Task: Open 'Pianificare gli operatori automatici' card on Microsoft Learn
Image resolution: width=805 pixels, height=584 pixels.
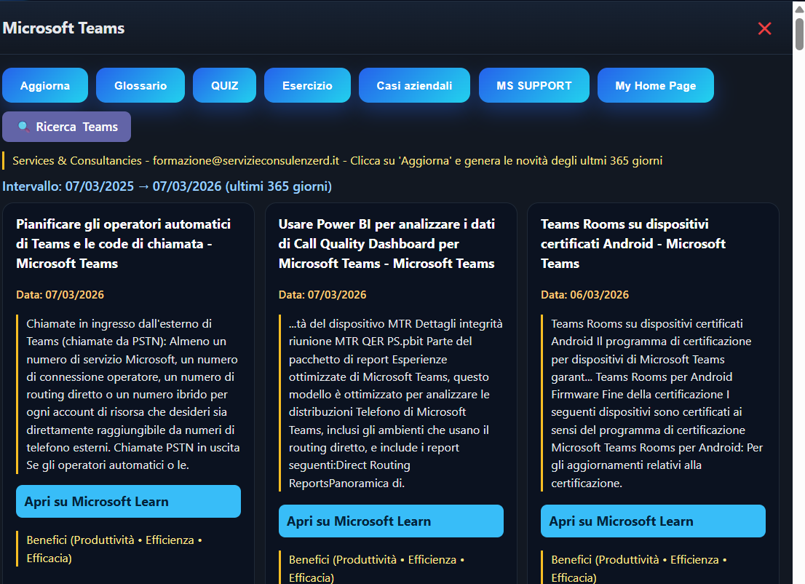Action: [128, 501]
